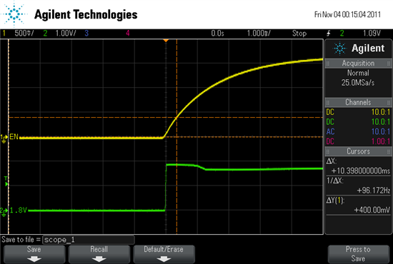Viewport: 393px width, 264px height.
Task: Click the Normal acquisition mode text
Action: click(x=358, y=73)
